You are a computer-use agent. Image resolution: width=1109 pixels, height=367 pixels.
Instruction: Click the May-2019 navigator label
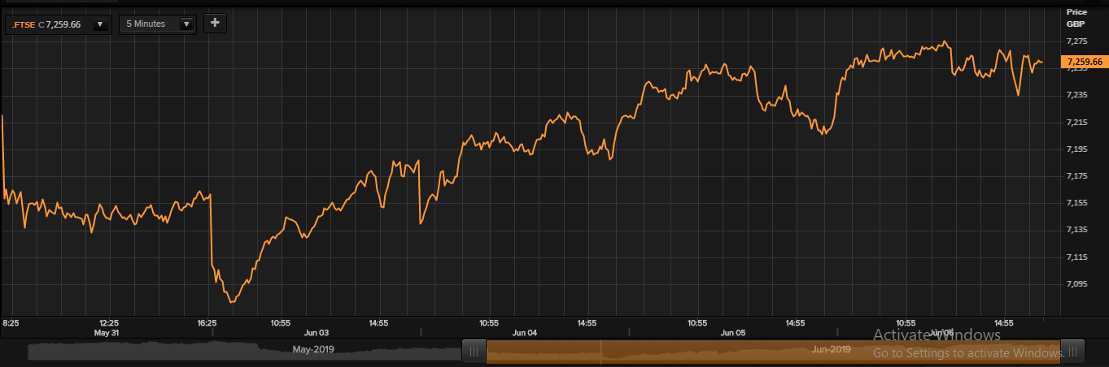click(312, 349)
